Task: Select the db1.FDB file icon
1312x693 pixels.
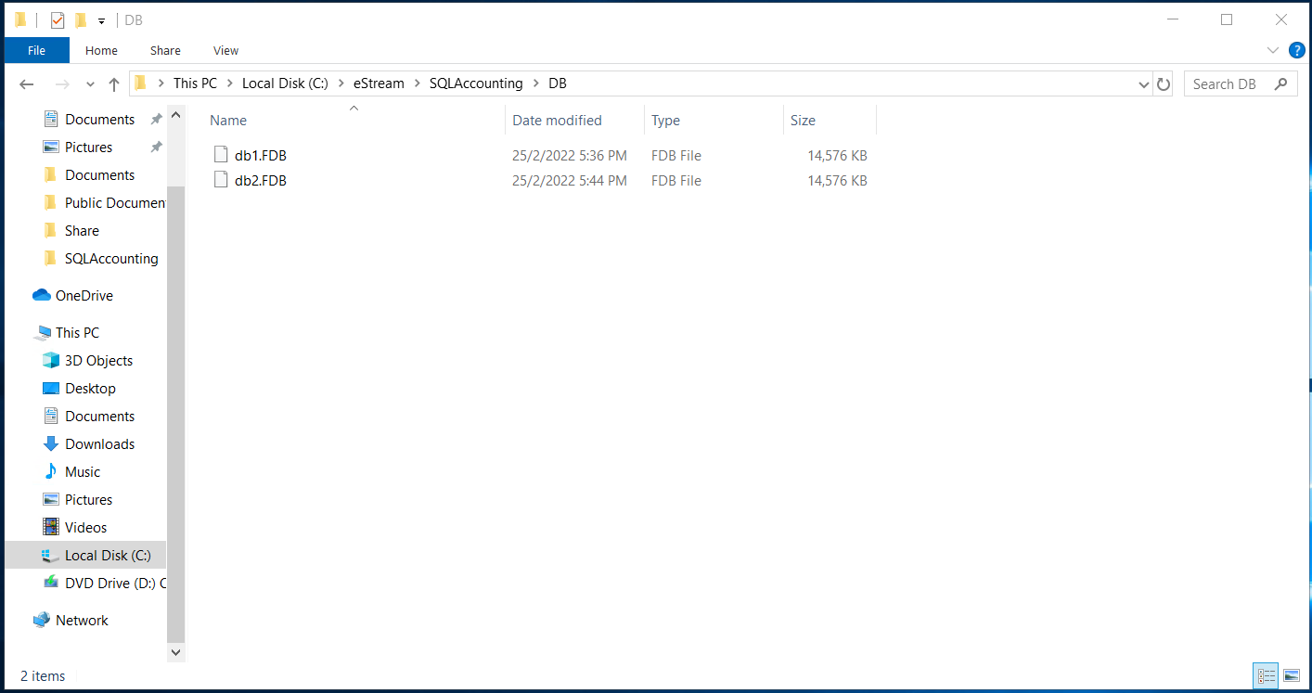Action: 221,155
